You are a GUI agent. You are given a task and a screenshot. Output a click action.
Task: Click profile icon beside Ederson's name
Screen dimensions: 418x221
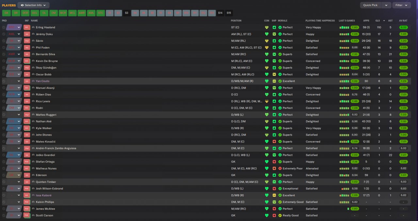[x=33, y=175]
